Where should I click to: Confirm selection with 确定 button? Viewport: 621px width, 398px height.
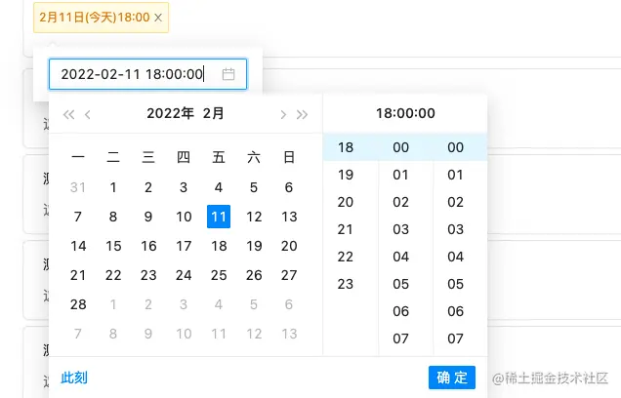point(451,378)
